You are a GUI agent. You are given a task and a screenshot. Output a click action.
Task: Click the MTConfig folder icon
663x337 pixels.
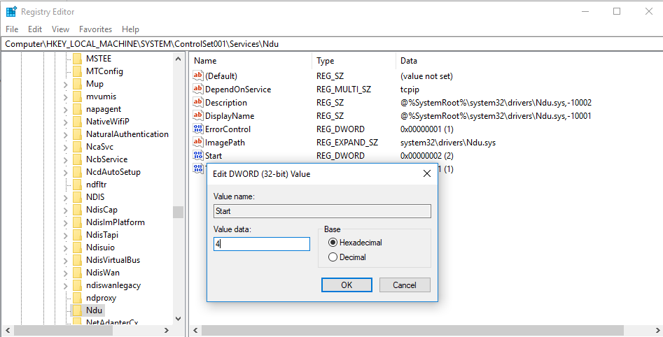(x=77, y=71)
